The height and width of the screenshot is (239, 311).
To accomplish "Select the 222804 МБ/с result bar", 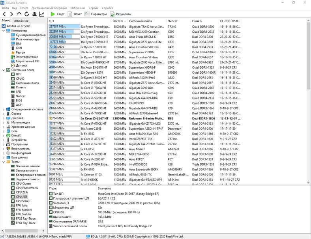I will [64, 32].
